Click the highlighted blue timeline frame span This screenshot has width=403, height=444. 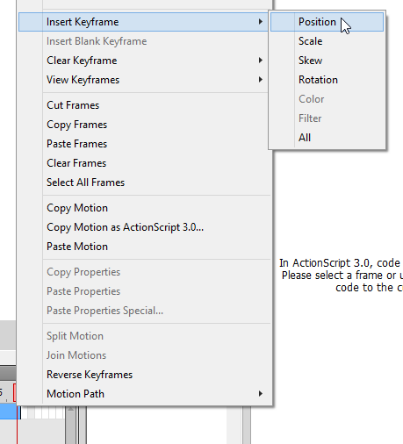click(x=8, y=412)
